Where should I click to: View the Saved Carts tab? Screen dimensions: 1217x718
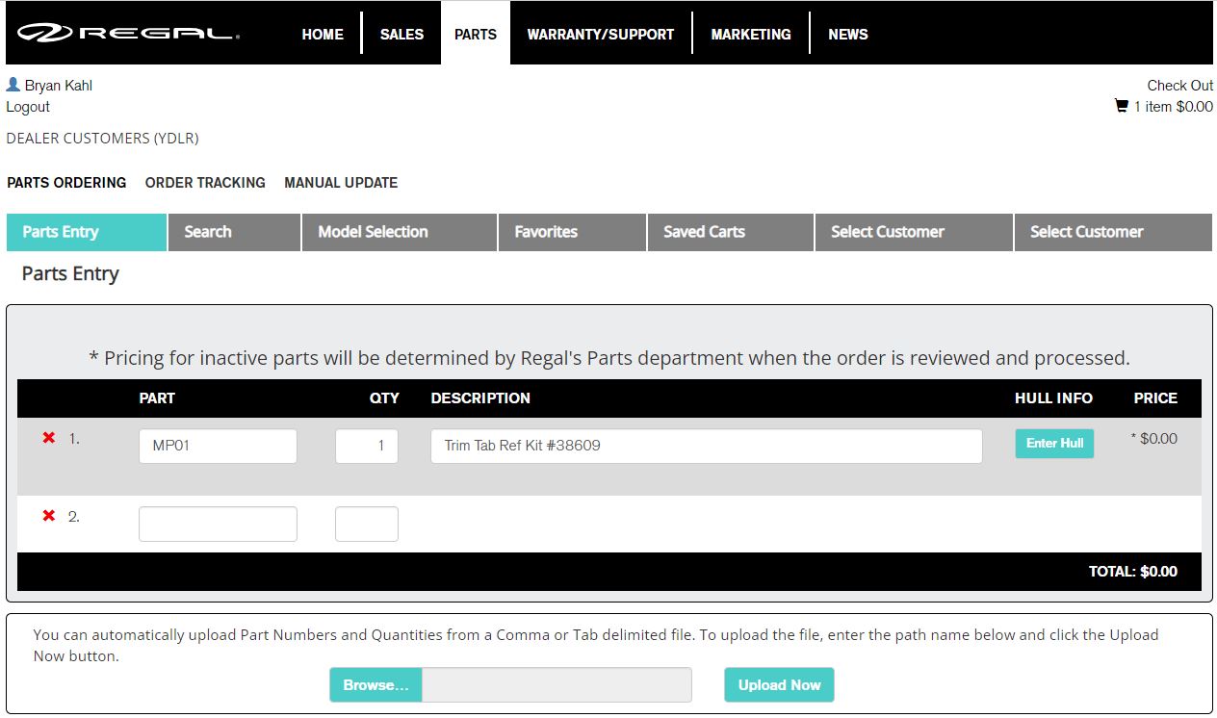click(x=703, y=232)
